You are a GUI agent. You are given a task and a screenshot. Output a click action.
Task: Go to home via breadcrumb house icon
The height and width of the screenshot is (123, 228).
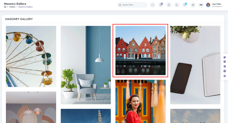5,7
